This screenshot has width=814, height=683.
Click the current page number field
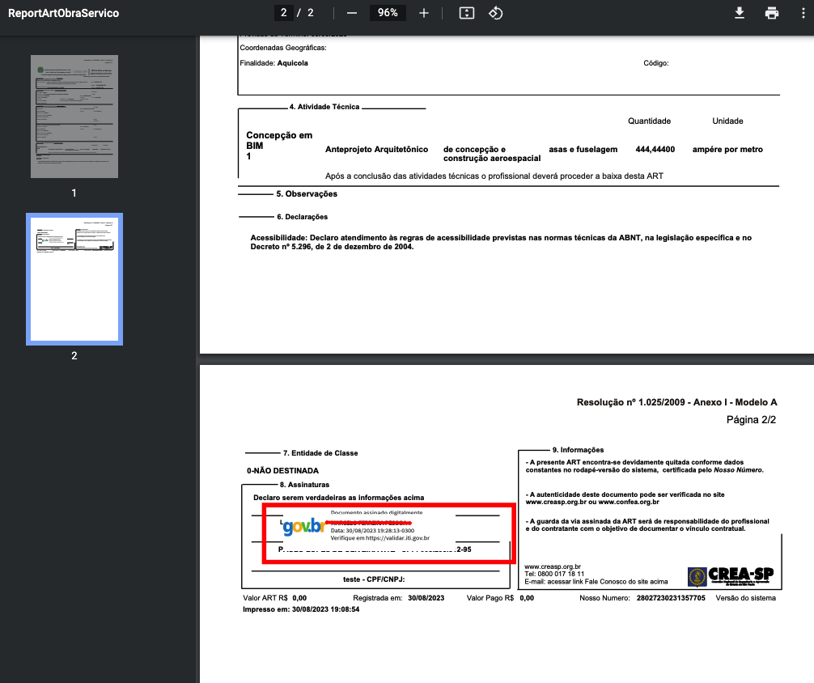[x=283, y=13]
